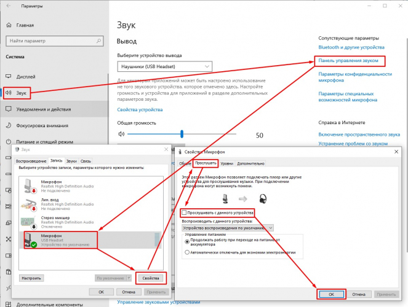This screenshot has width=408, height=307.
Task: Enable Прослушивать с данного устройства checkbox
Action: [x=184, y=212]
